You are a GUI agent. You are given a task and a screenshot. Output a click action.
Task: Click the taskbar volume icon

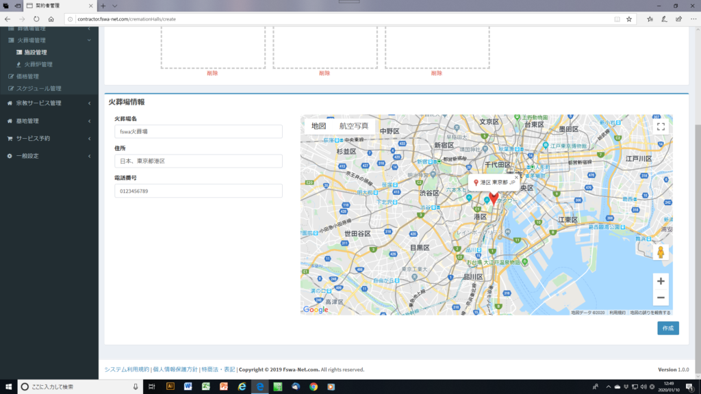tap(643, 387)
